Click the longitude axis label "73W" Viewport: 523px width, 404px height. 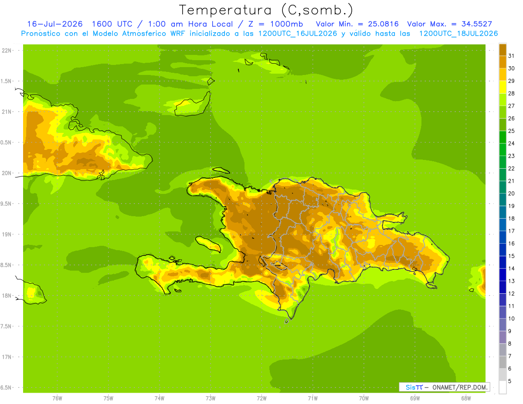tap(211, 398)
